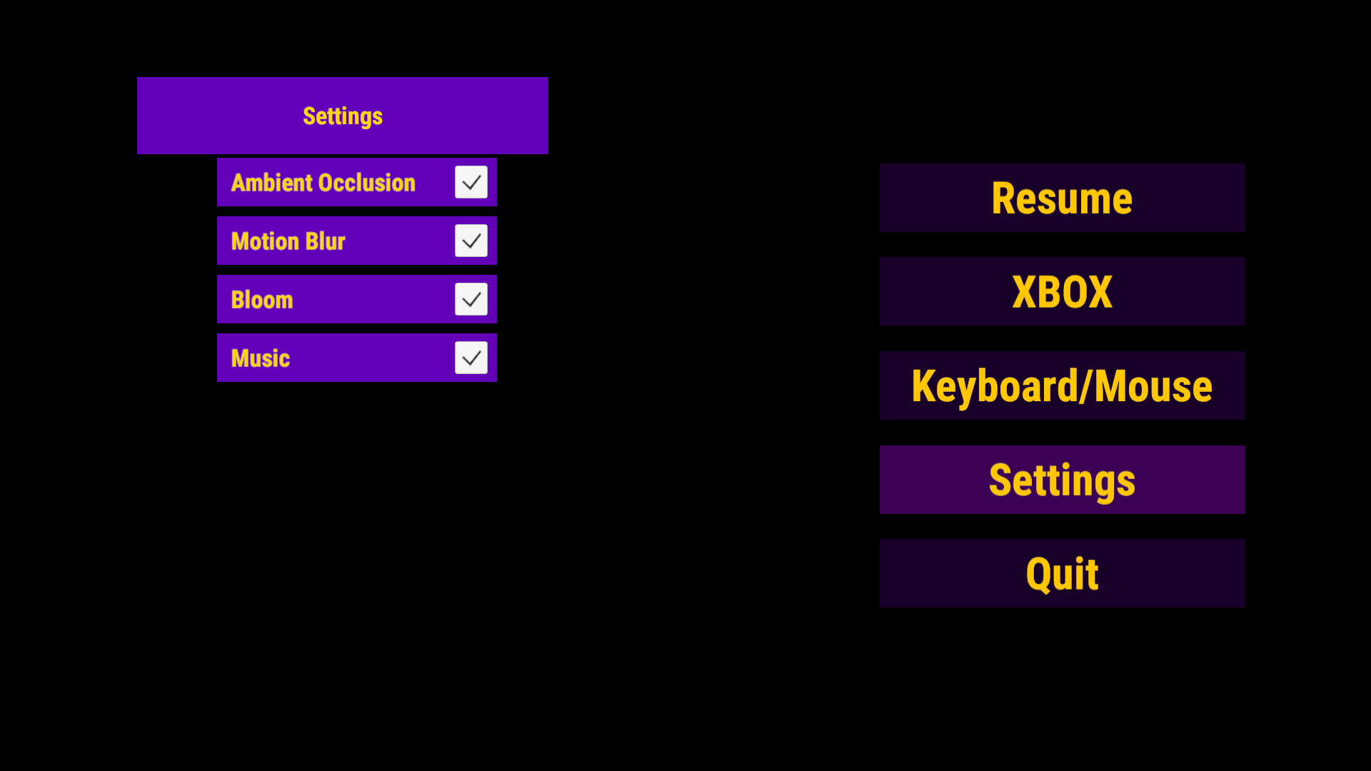Uncheck the Ambient Occlusion checkbox

[471, 182]
